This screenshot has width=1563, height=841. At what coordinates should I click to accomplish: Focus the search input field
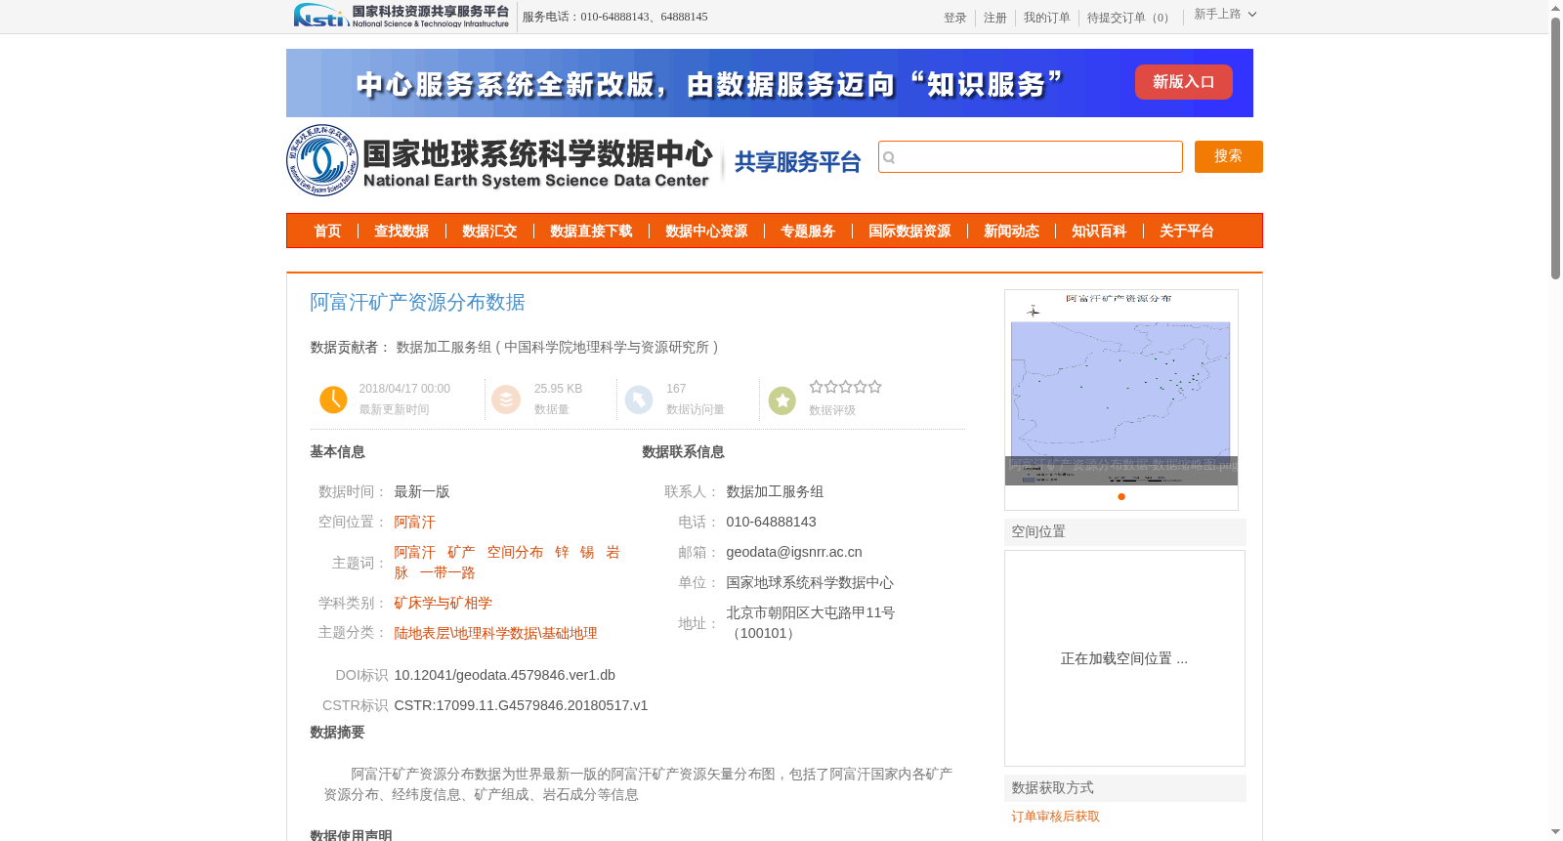(x=1031, y=156)
